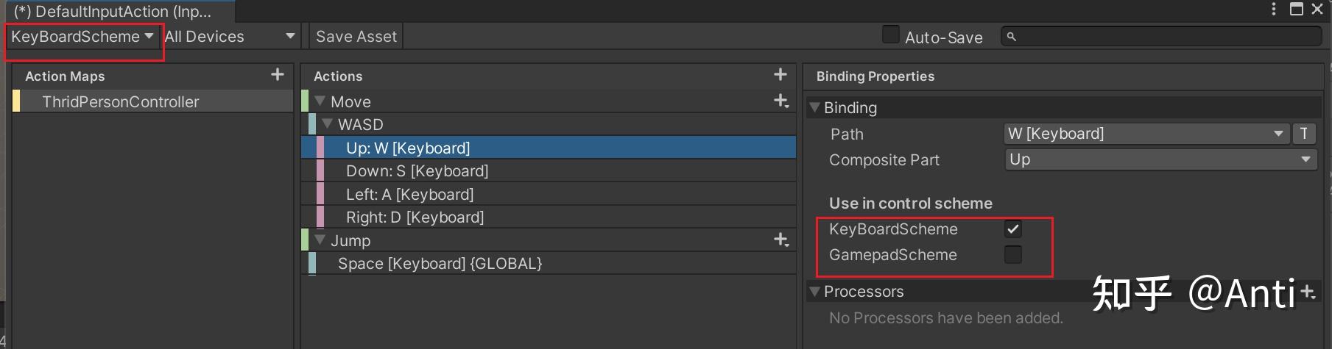
Task: Select the ThridPersonController action map
Action: 121,101
